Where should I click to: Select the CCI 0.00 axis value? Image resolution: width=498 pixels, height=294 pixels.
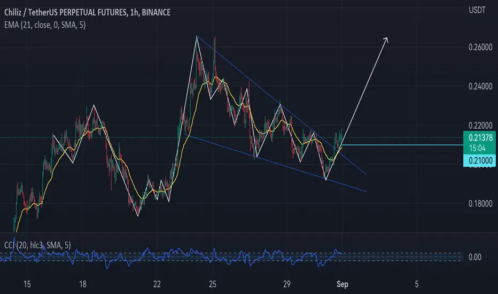pos(475,257)
